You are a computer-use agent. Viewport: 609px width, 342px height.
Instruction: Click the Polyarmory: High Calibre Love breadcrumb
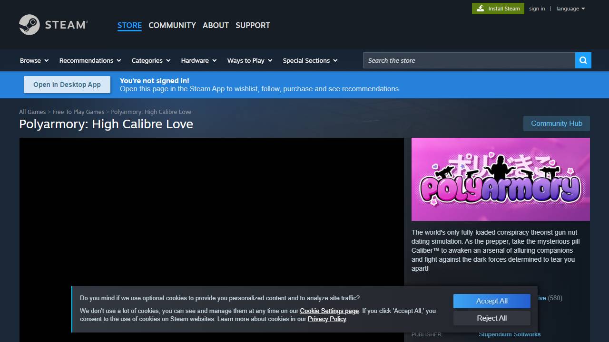pyautogui.click(x=151, y=112)
